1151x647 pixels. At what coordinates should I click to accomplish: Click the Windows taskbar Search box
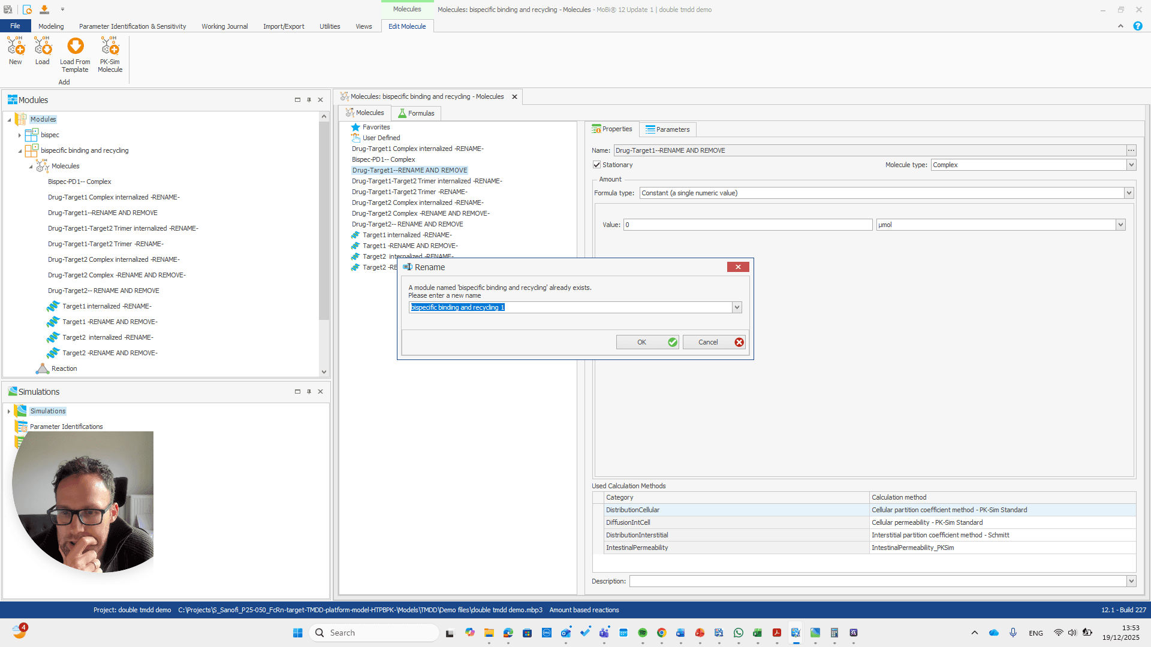[375, 633]
